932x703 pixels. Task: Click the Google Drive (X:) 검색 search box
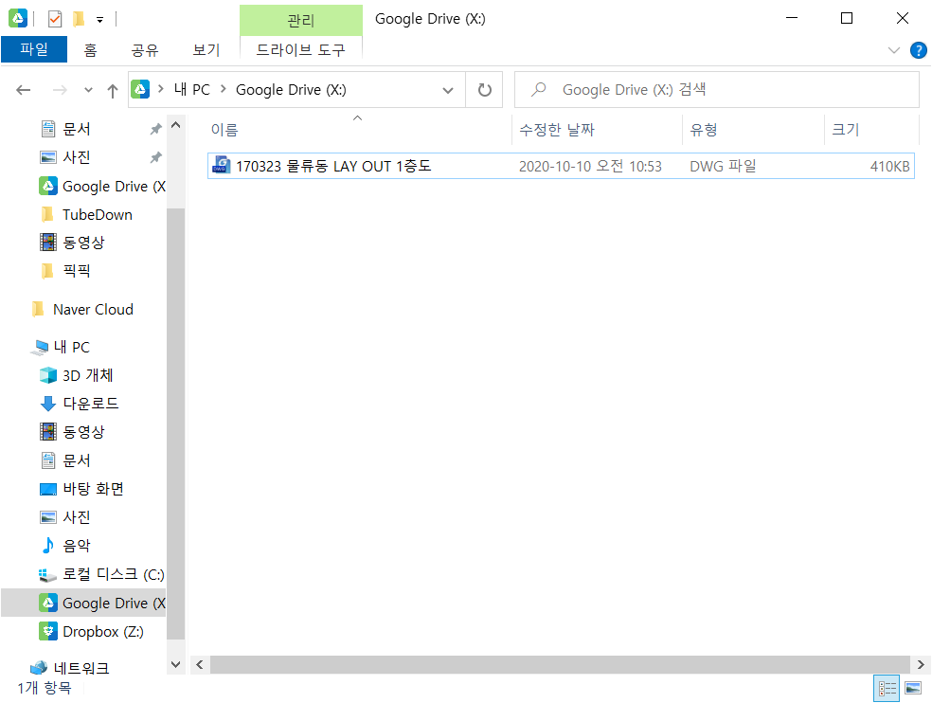click(x=716, y=90)
